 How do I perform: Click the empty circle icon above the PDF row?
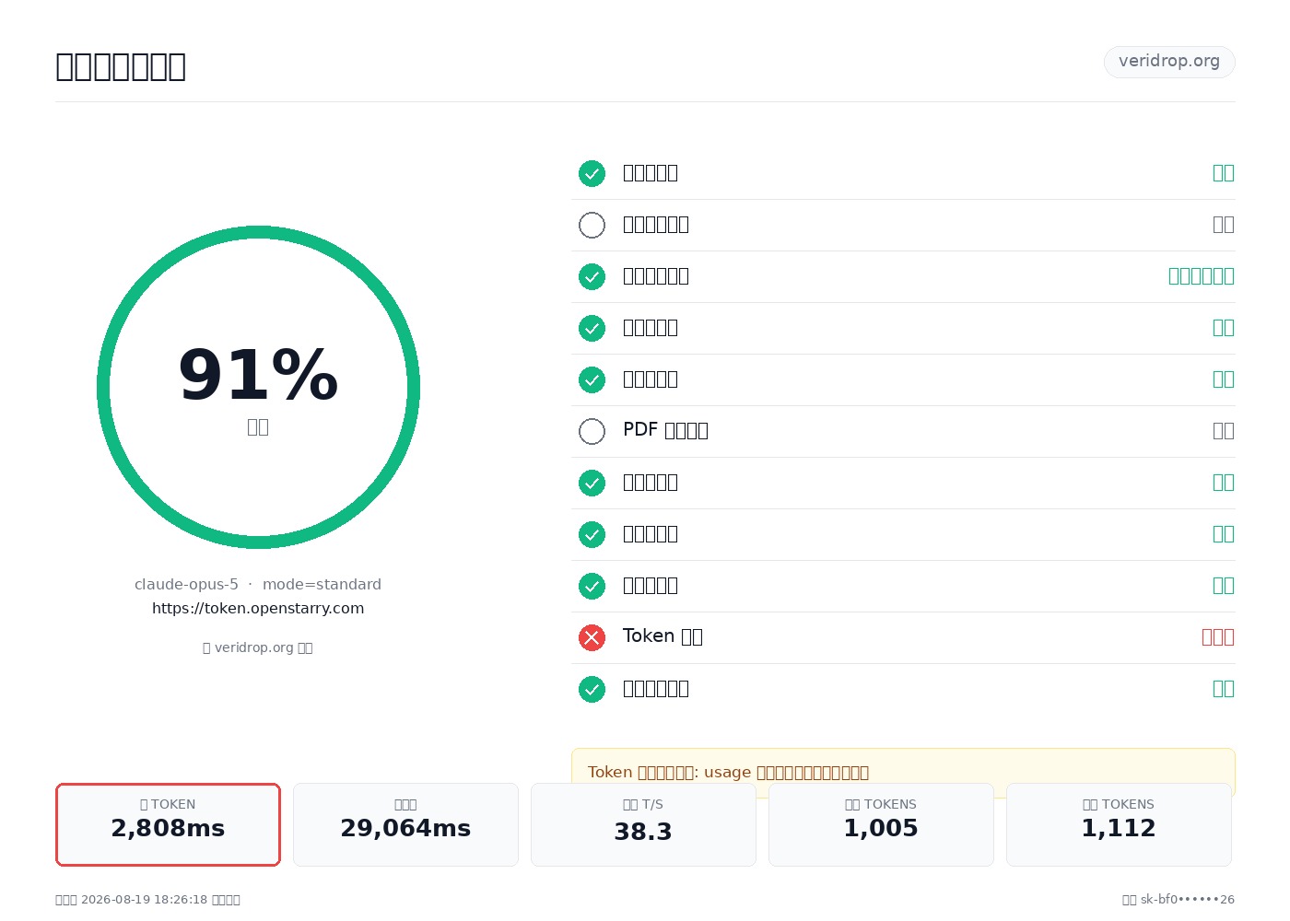tap(592, 225)
